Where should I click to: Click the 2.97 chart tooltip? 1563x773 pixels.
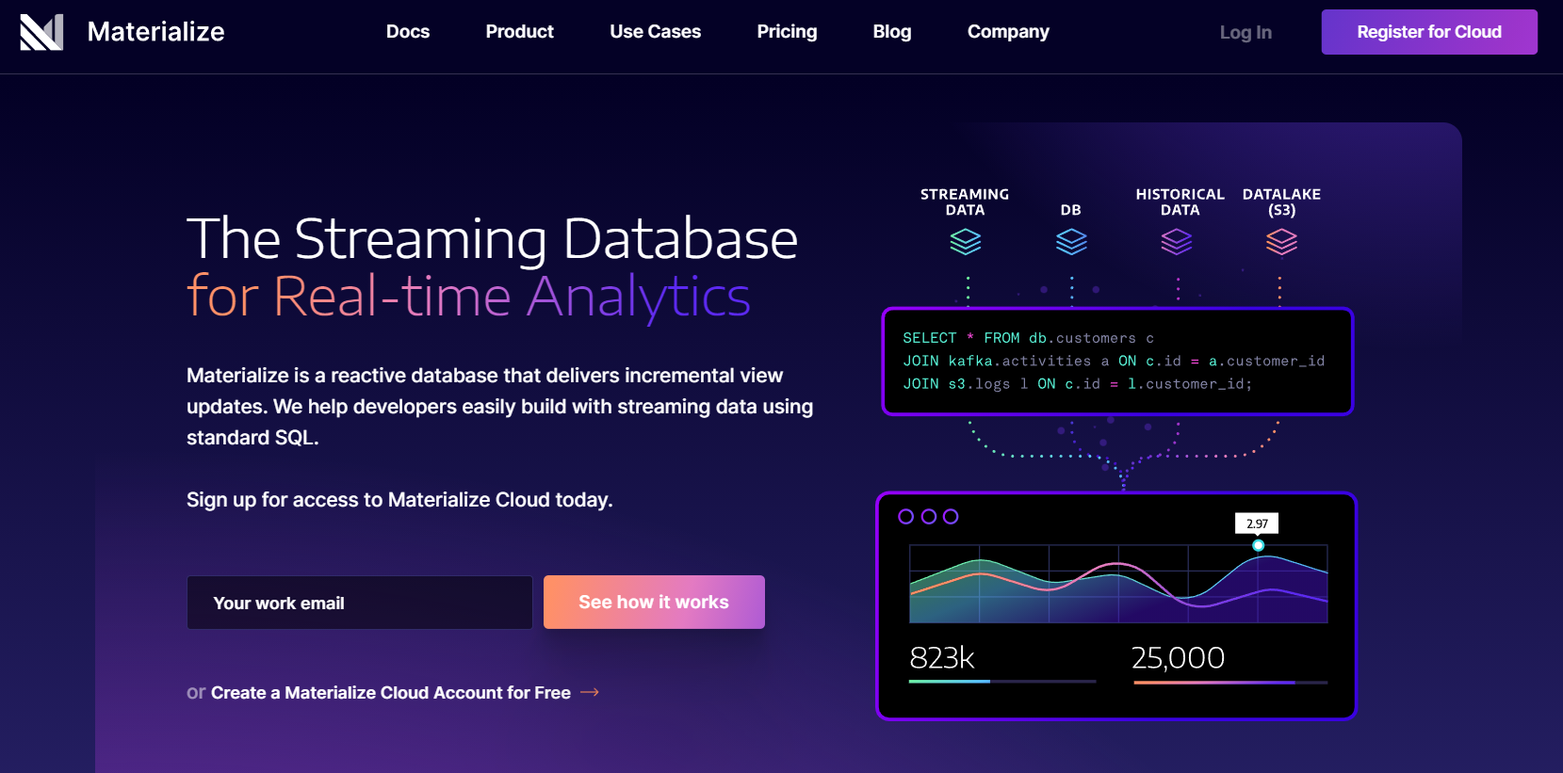pos(1257,523)
